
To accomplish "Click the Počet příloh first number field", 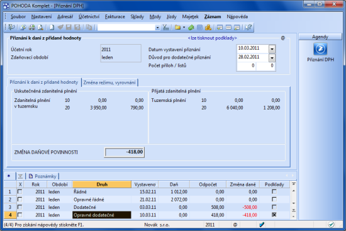I will 246,66.
